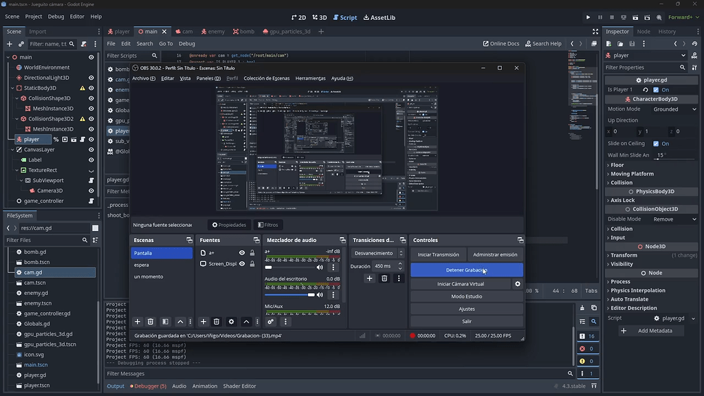
Task: Delete the selected source via trash icon
Action: point(216,322)
